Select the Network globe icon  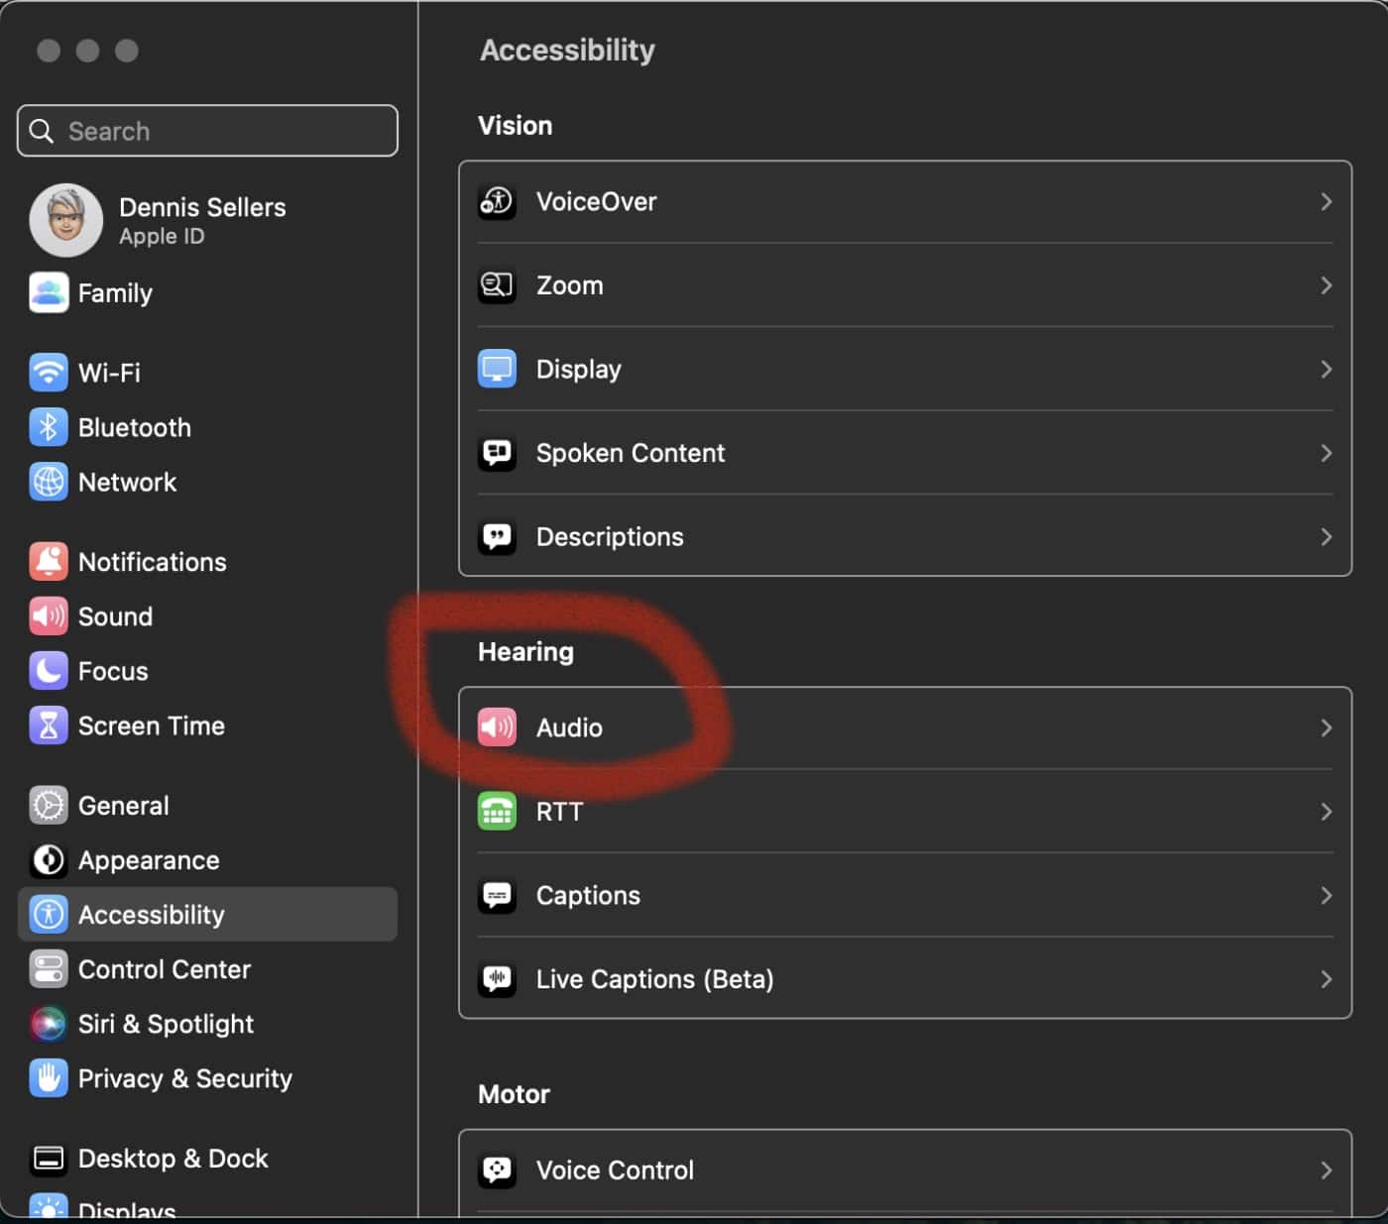point(49,482)
